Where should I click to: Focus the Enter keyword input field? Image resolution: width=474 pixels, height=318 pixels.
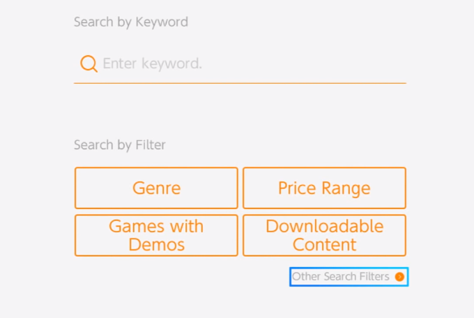pyautogui.click(x=240, y=64)
